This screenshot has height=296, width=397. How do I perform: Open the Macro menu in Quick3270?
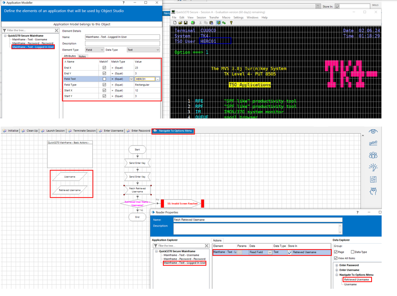tap(226, 17)
